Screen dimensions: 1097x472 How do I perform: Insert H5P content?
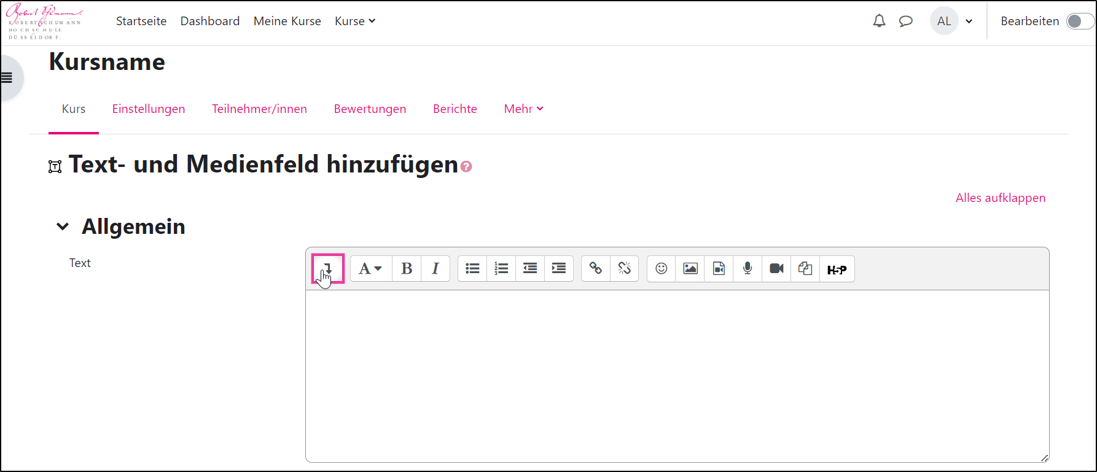[x=837, y=269]
